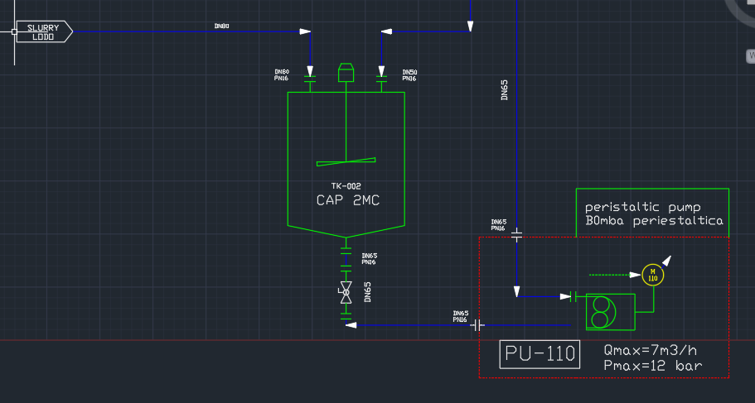Image resolution: width=755 pixels, height=403 pixels.
Task: Select the DN65 valve below tank
Action: point(346,292)
